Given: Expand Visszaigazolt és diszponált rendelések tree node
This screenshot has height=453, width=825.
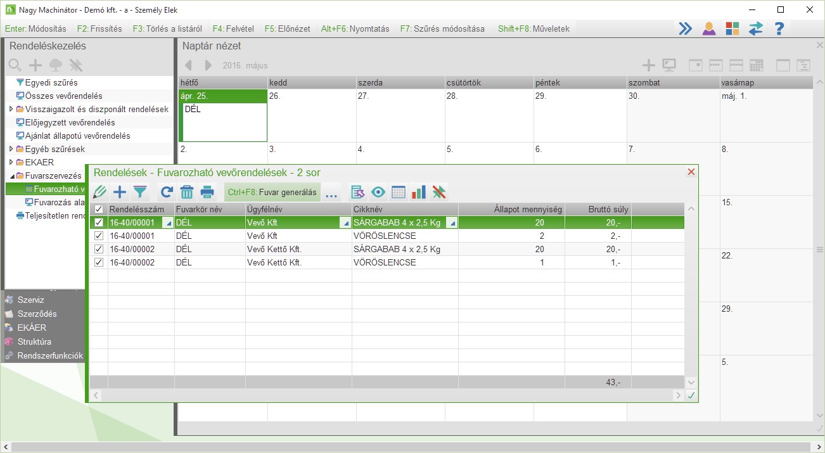Looking at the screenshot, I should click(x=11, y=109).
